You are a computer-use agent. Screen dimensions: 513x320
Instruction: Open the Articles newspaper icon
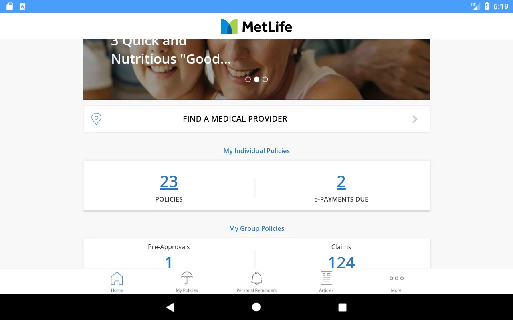click(x=326, y=278)
